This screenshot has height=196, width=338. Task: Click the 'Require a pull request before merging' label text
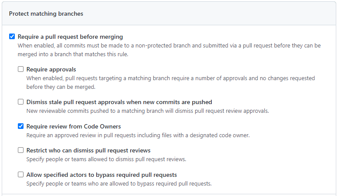(x=70, y=37)
